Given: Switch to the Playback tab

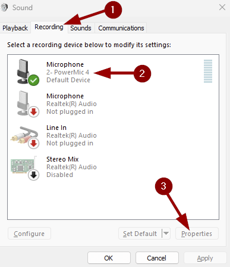Looking at the screenshot, I should [15, 28].
